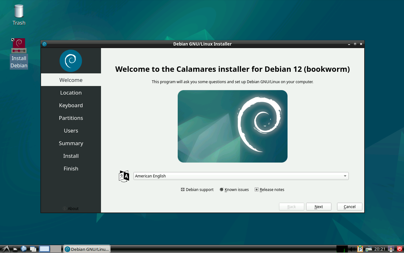Click the keyboard layout tray icon
This screenshot has width=404, height=253.
(368, 249)
